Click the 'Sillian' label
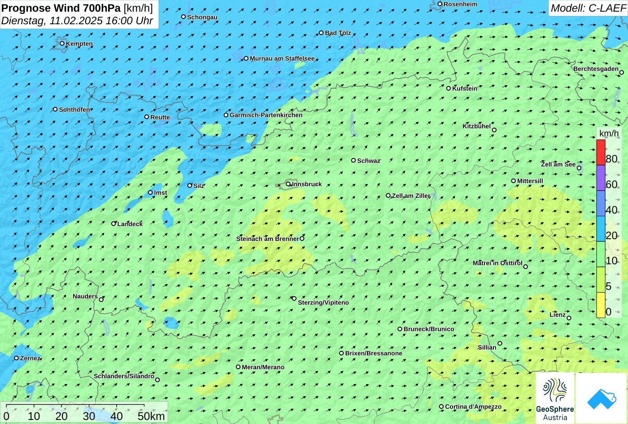The height and width of the screenshot is (424, 628). (487, 347)
